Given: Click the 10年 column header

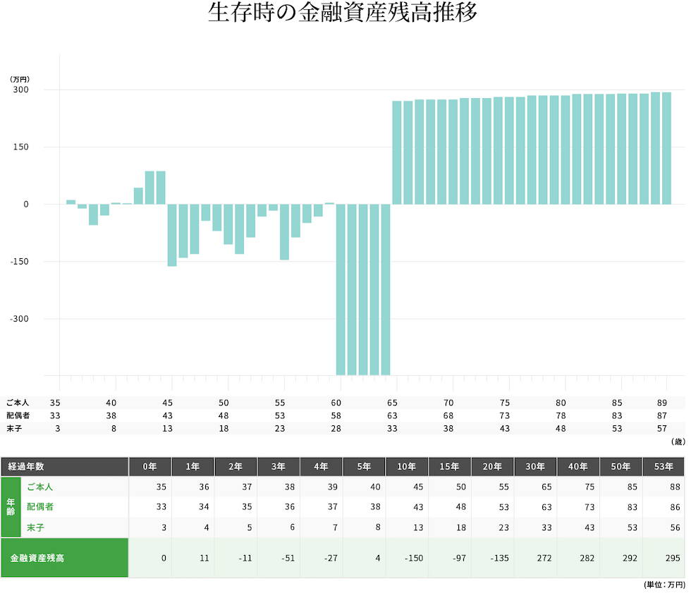Looking at the screenshot, I should (407, 466).
